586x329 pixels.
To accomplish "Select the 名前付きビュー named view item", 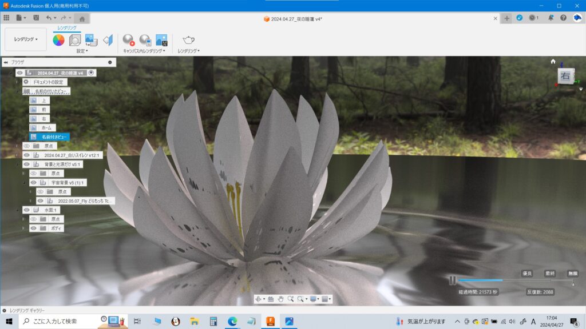I will [54, 137].
